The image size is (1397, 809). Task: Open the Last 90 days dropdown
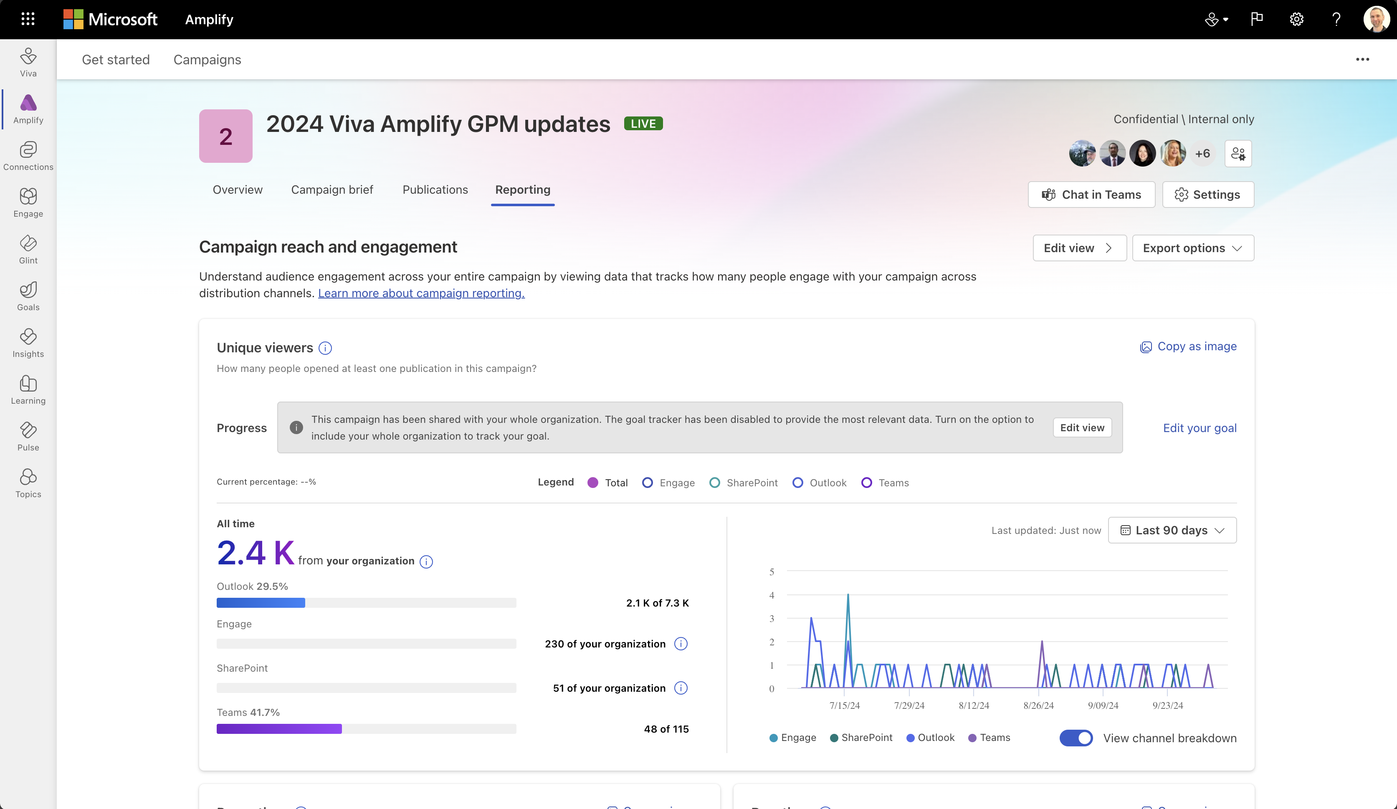tap(1172, 530)
